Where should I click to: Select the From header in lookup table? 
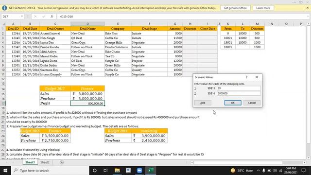228,29
